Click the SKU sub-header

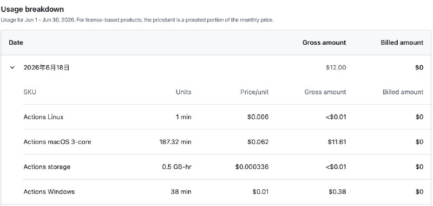tap(30, 92)
